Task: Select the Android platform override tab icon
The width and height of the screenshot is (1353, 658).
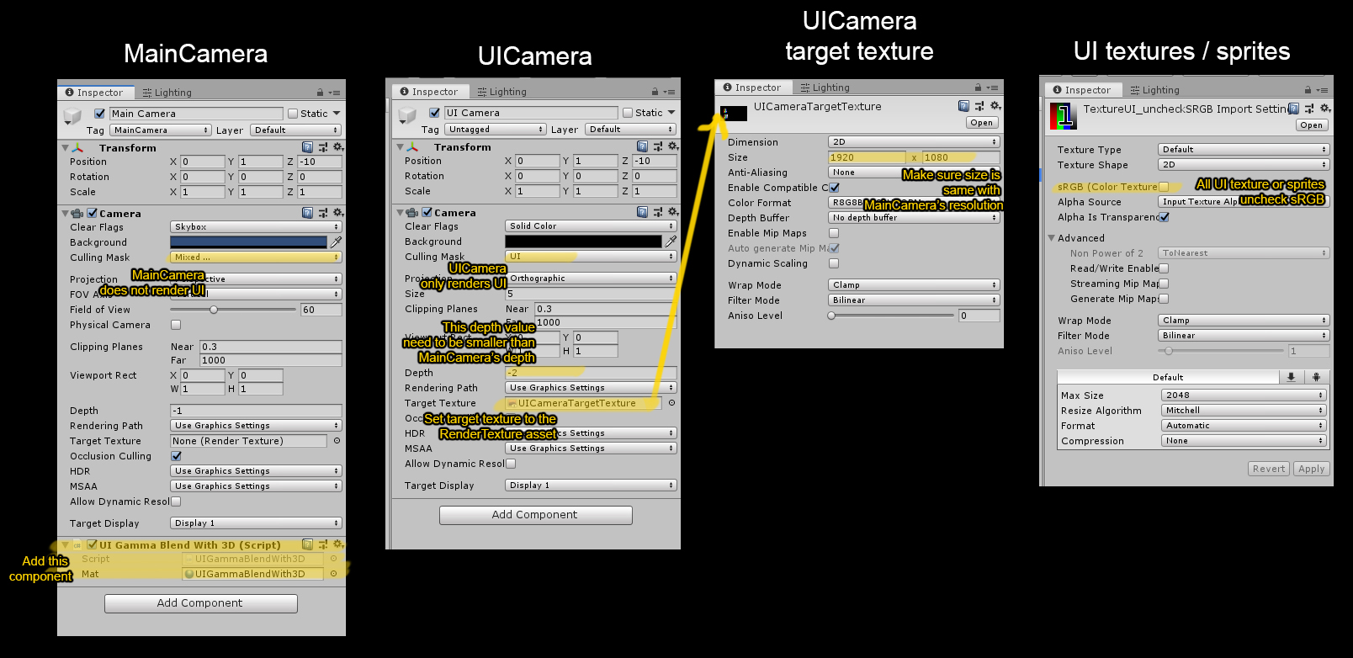Action: coord(1317,377)
